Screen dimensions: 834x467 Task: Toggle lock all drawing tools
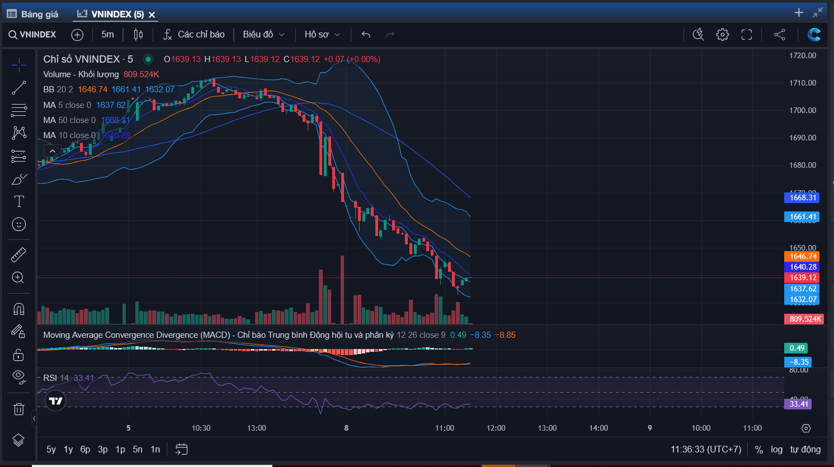pyautogui.click(x=18, y=355)
